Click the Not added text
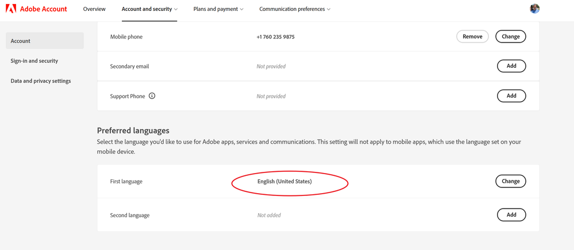 point(269,215)
